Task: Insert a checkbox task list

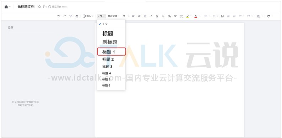Action: 222,16
